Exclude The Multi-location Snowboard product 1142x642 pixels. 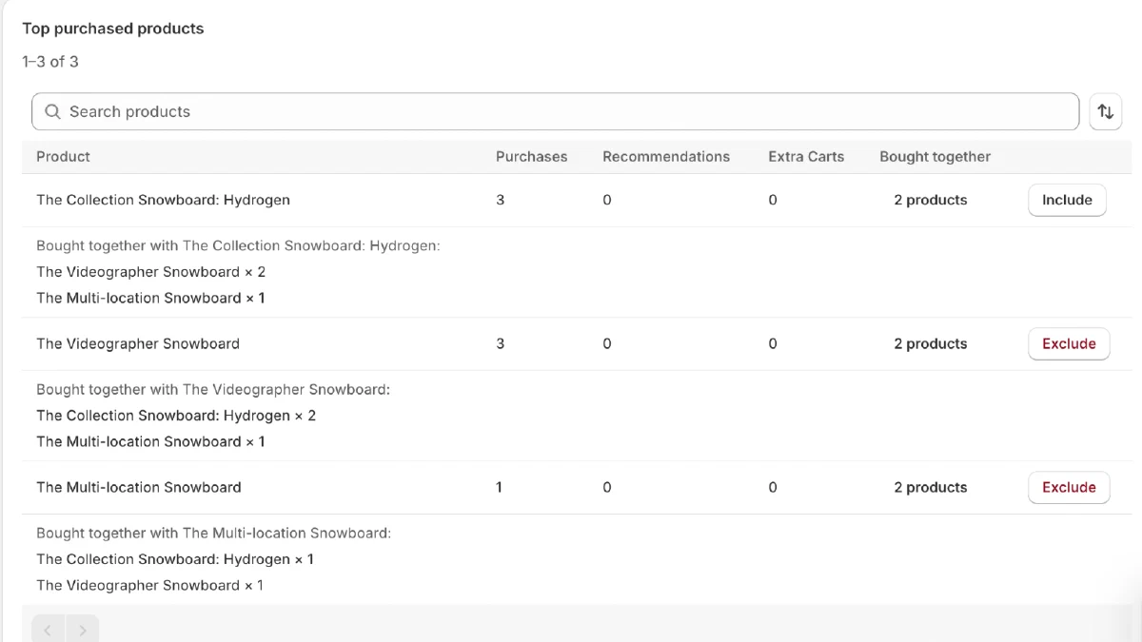point(1069,487)
